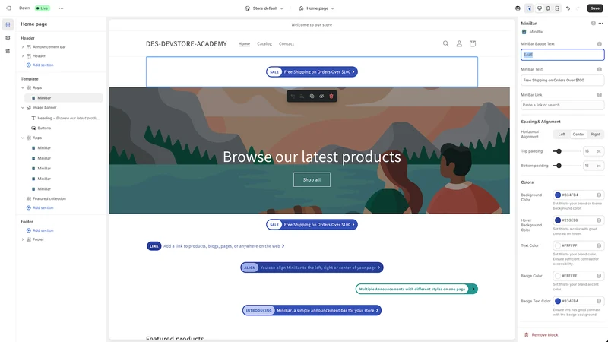The width and height of the screenshot is (608, 342).
Task: Select the highlighted MiniBar block in sidebar
Action: (64, 98)
